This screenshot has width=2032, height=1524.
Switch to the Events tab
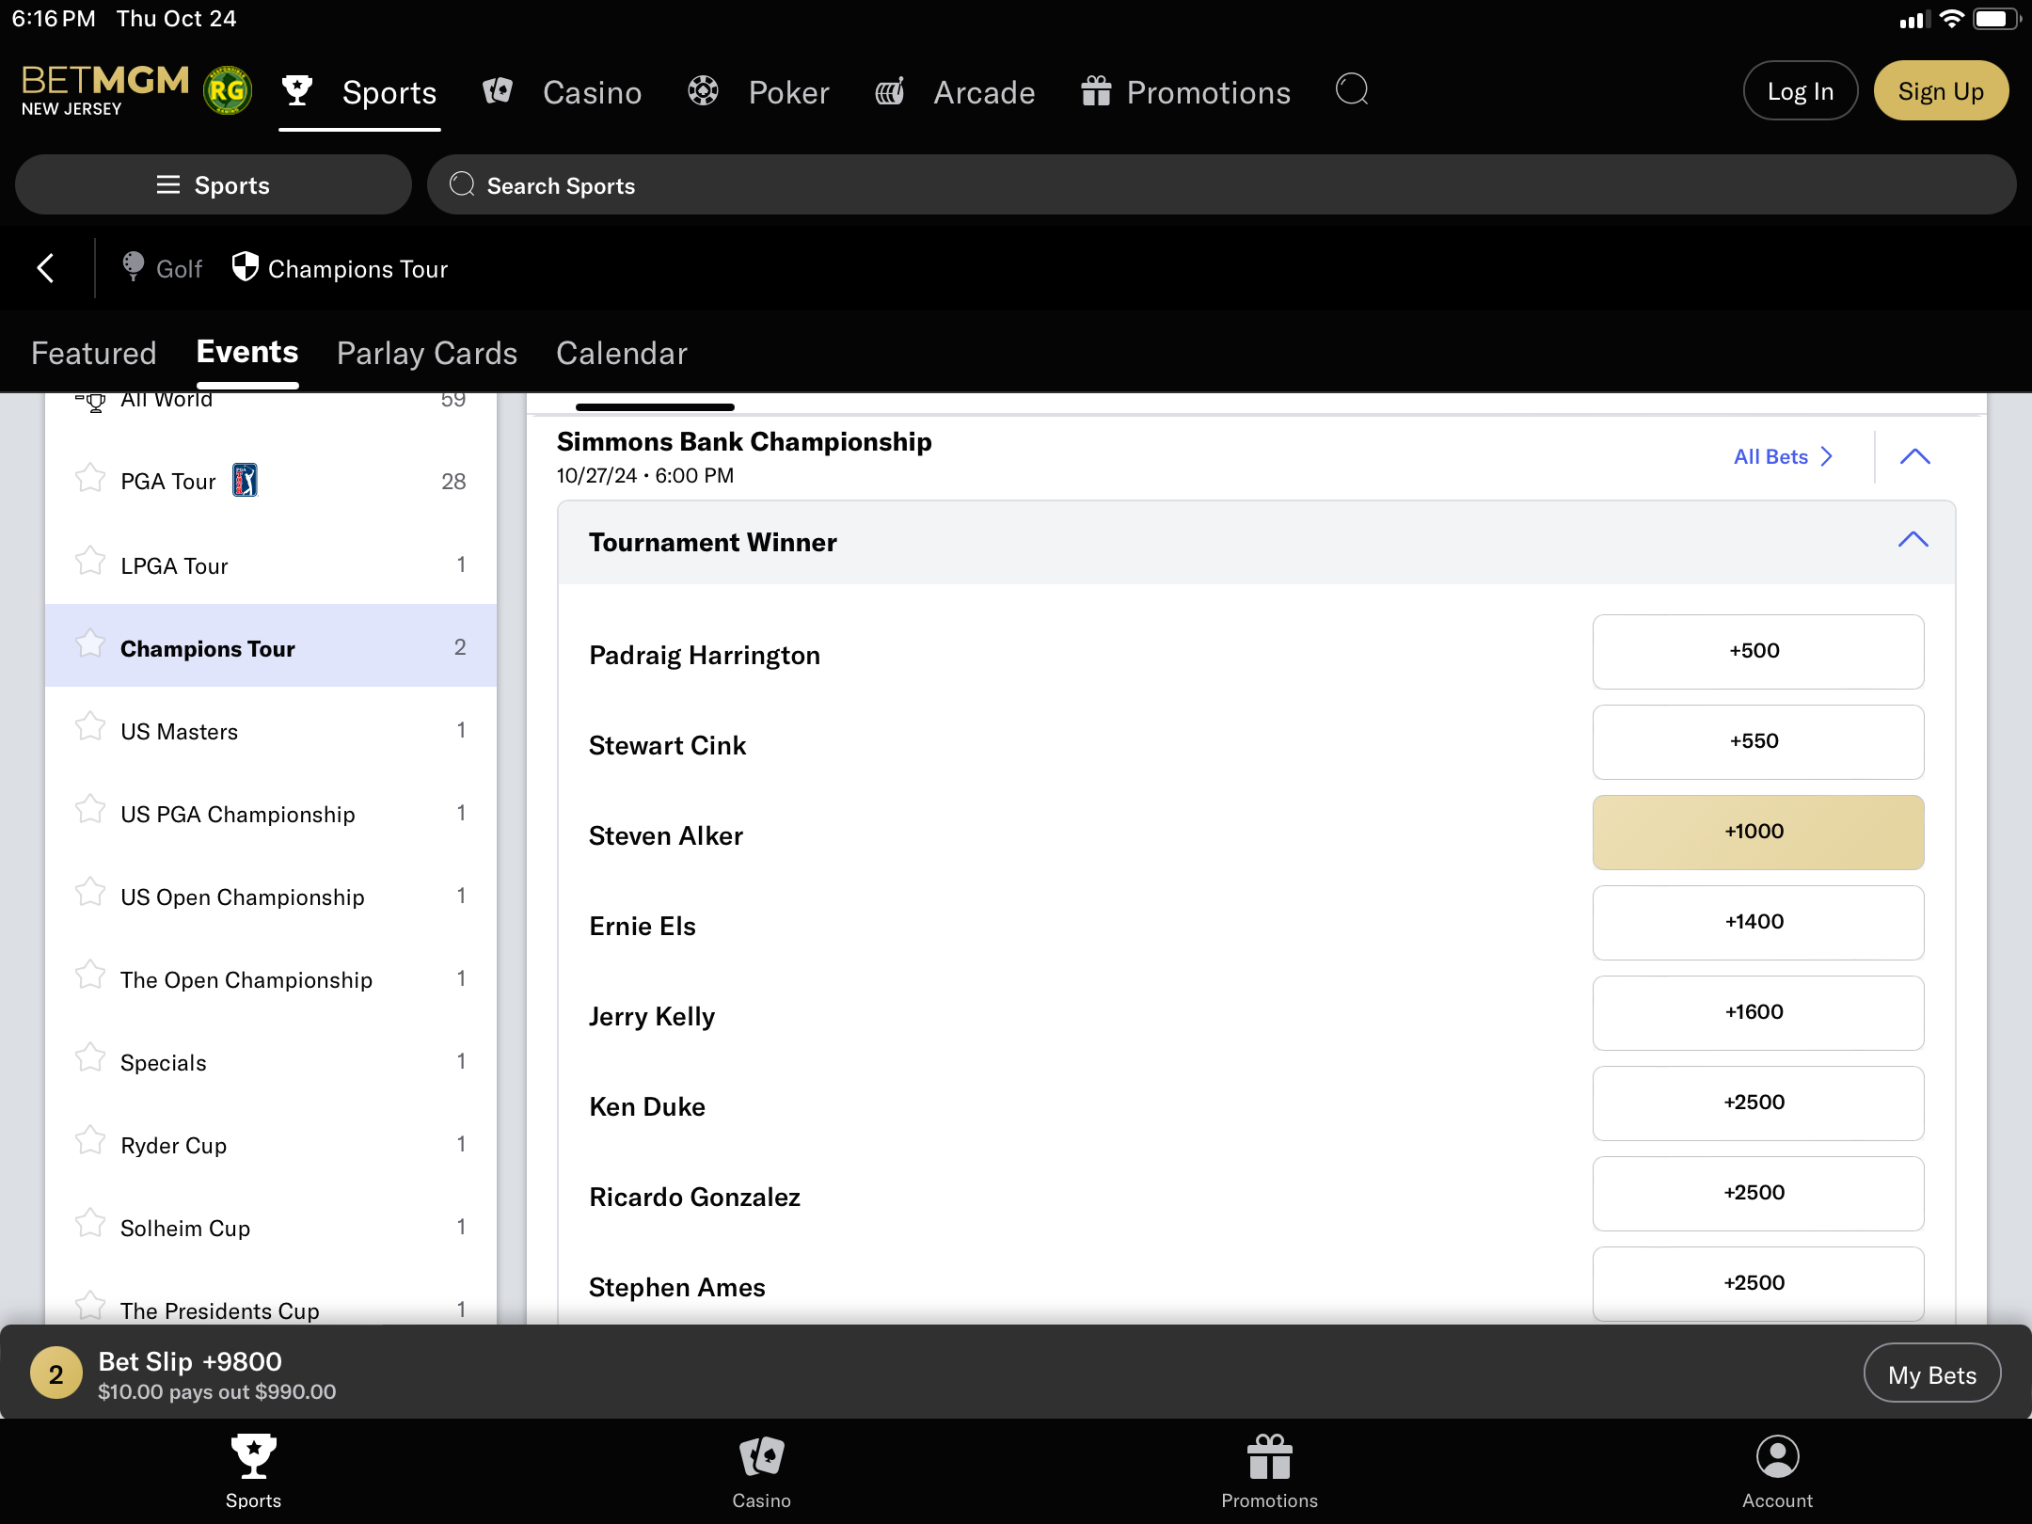tap(247, 352)
